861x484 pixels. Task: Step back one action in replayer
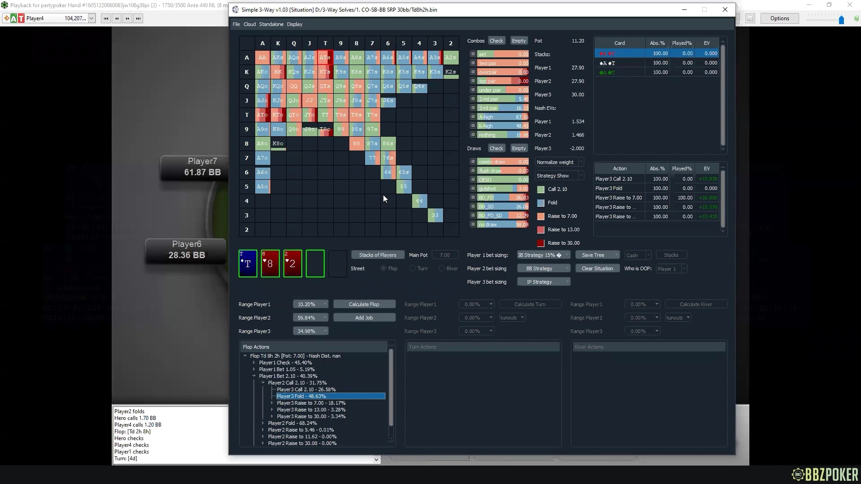click(x=117, y=18)
